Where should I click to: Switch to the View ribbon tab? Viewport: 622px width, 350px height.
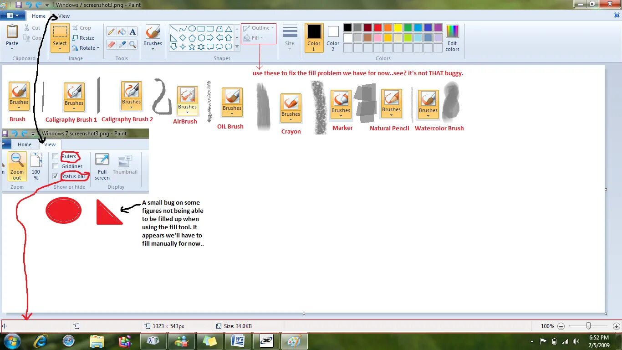tap(64, 15)
